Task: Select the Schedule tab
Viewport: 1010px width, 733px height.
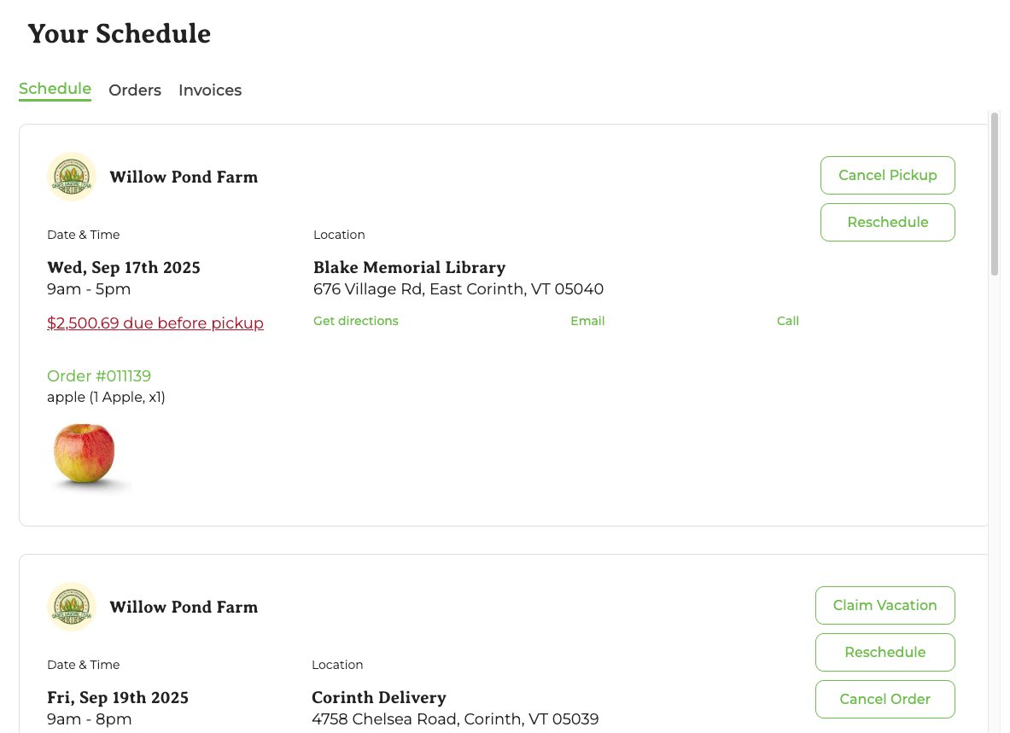Action: click(55, 89)
